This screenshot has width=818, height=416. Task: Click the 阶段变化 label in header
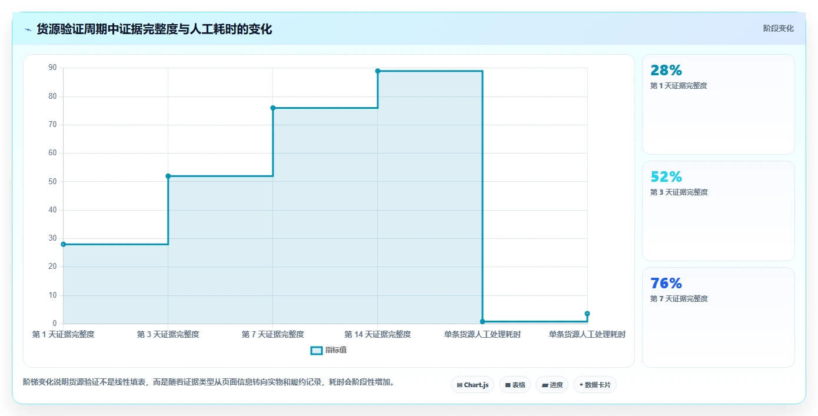tap(779, 28)
